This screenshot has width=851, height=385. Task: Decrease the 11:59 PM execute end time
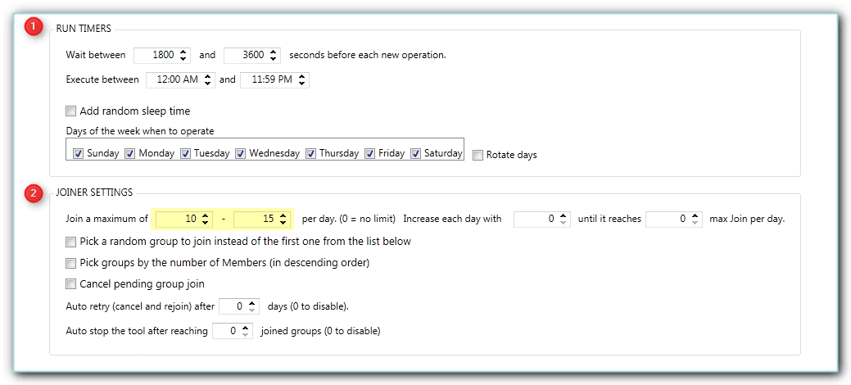(303, 84)
